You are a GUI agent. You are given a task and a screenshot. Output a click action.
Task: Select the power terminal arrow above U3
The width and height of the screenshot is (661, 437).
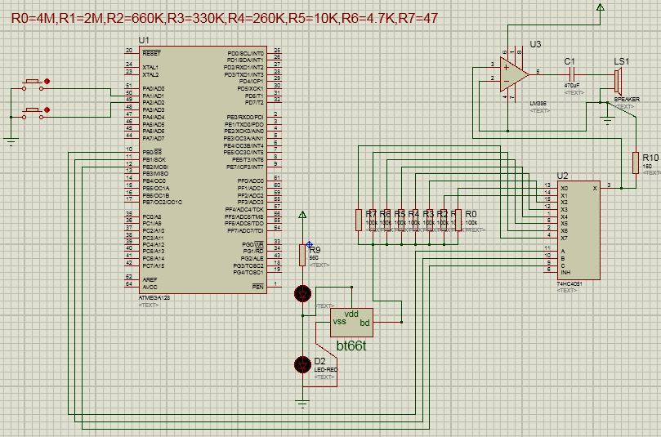pos(601,7)
